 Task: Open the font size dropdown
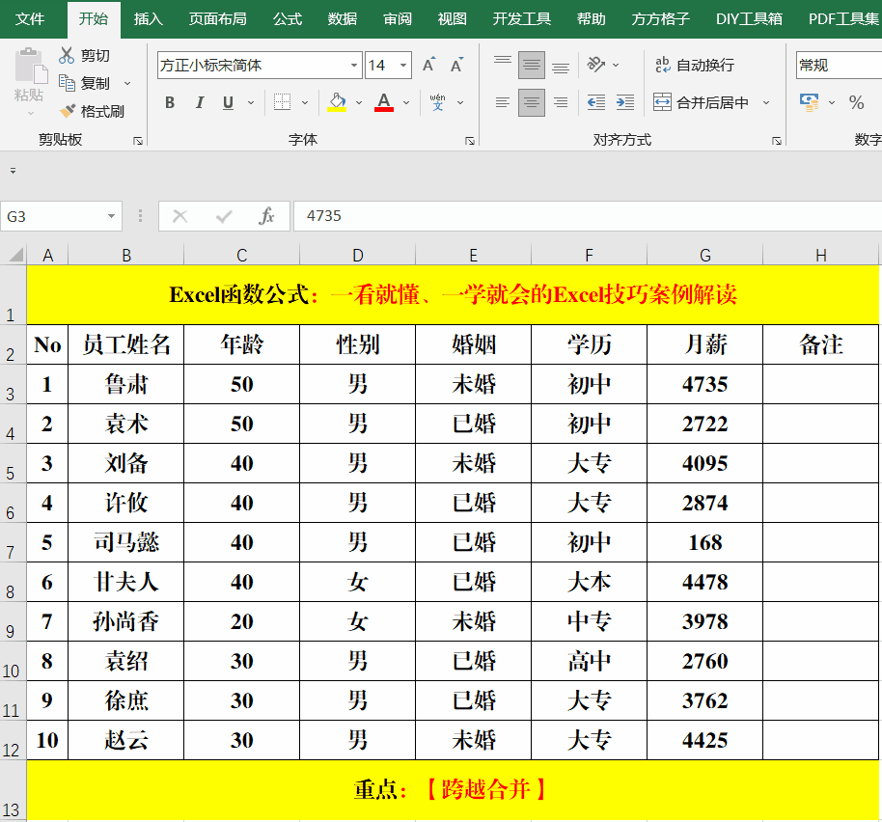(403, 66)
